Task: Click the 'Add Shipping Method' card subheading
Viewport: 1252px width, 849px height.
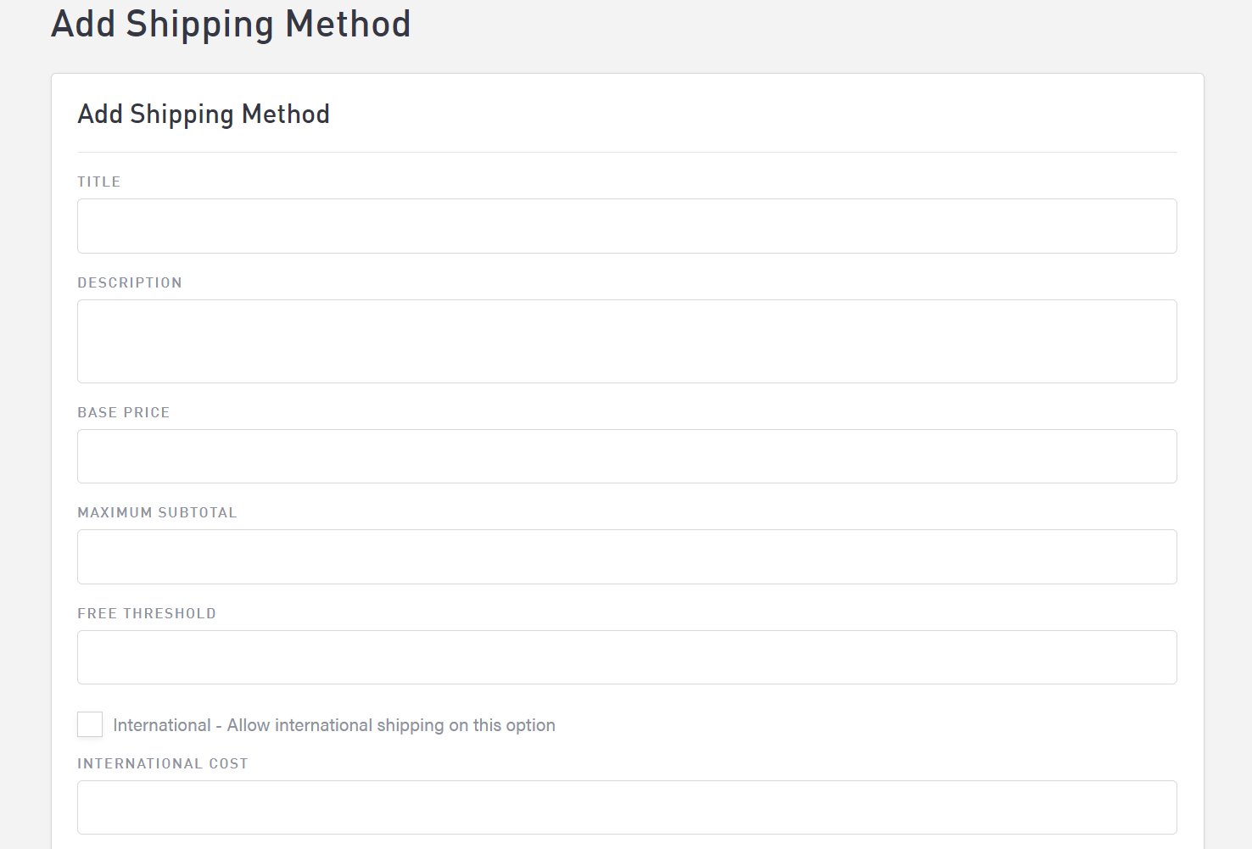Action: pos(204,114)
